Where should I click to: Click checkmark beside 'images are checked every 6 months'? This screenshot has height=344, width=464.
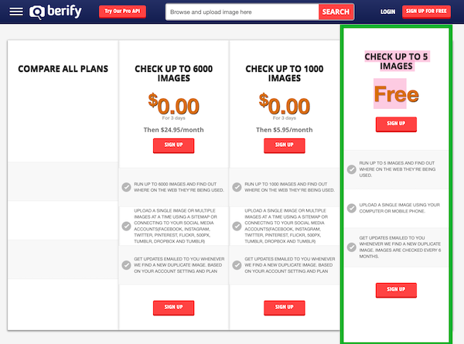click(x=352, y=247)
